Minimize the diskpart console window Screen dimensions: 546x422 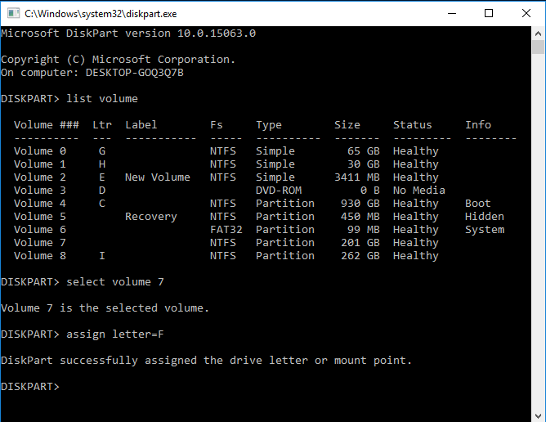point(451,13)
